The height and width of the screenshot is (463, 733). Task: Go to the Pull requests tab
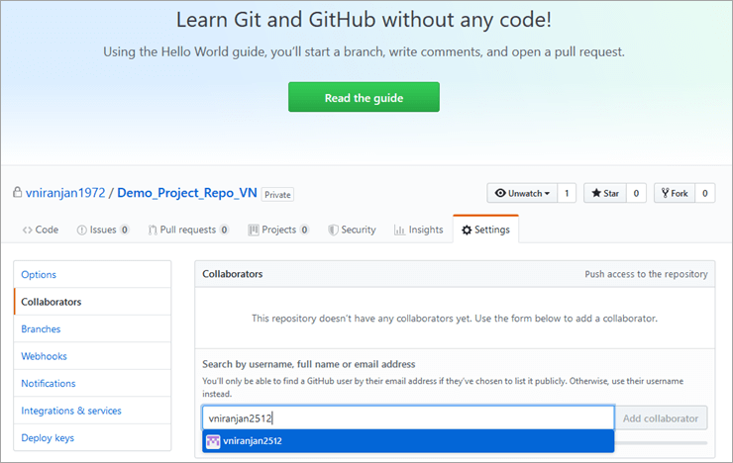tap(188, 230)
